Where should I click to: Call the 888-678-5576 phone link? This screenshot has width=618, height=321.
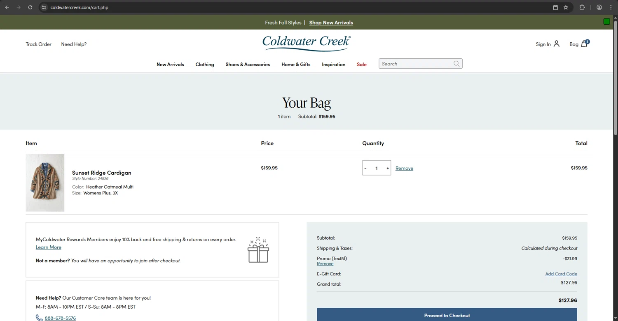pos(60,318)
